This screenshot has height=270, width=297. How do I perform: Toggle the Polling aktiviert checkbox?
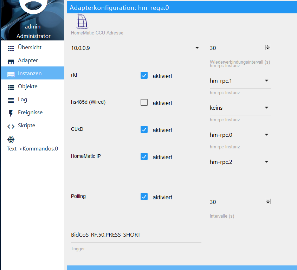[144, 197]
